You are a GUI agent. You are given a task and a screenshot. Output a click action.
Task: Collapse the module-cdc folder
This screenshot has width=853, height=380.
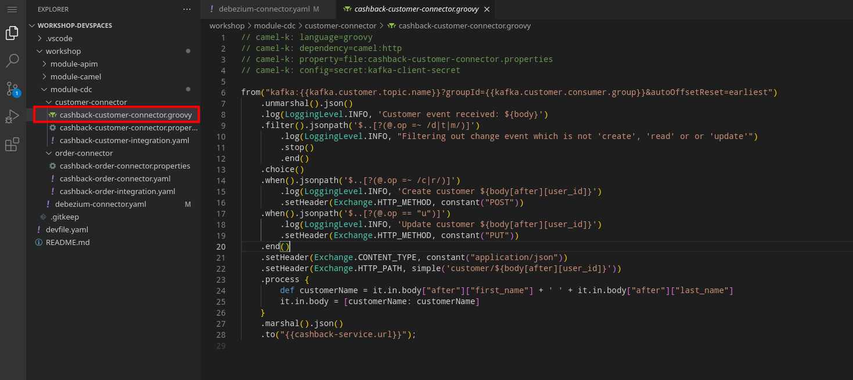click(x=71, y=89)
